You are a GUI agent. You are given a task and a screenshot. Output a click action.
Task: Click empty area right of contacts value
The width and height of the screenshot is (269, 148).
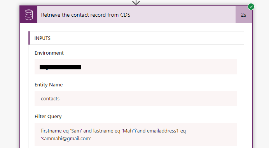pos(148,99)
